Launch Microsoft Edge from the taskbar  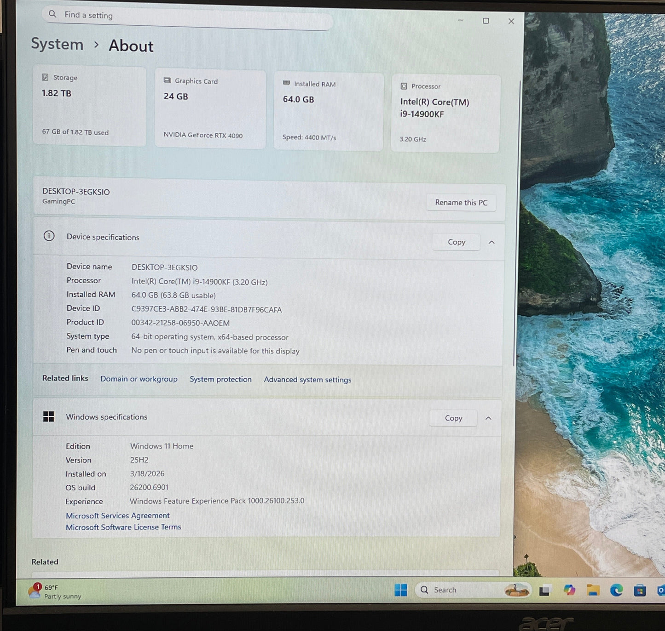616,590
